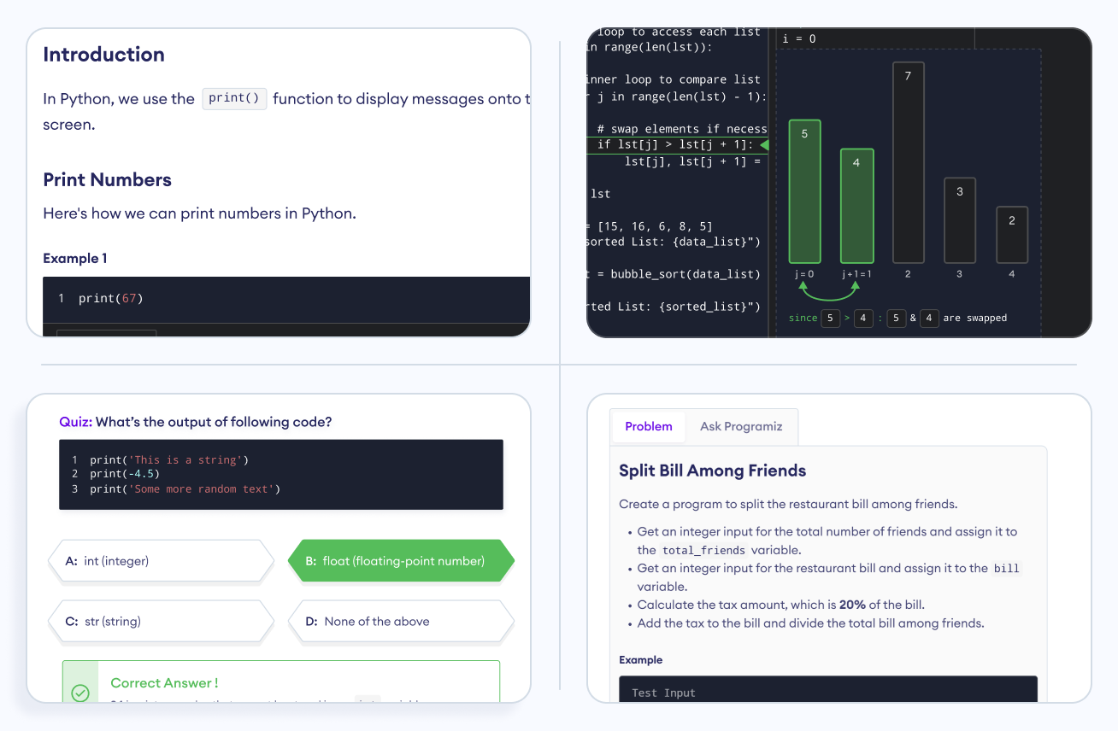Select the bar labeled 3 in visualization

coord(960,220)
